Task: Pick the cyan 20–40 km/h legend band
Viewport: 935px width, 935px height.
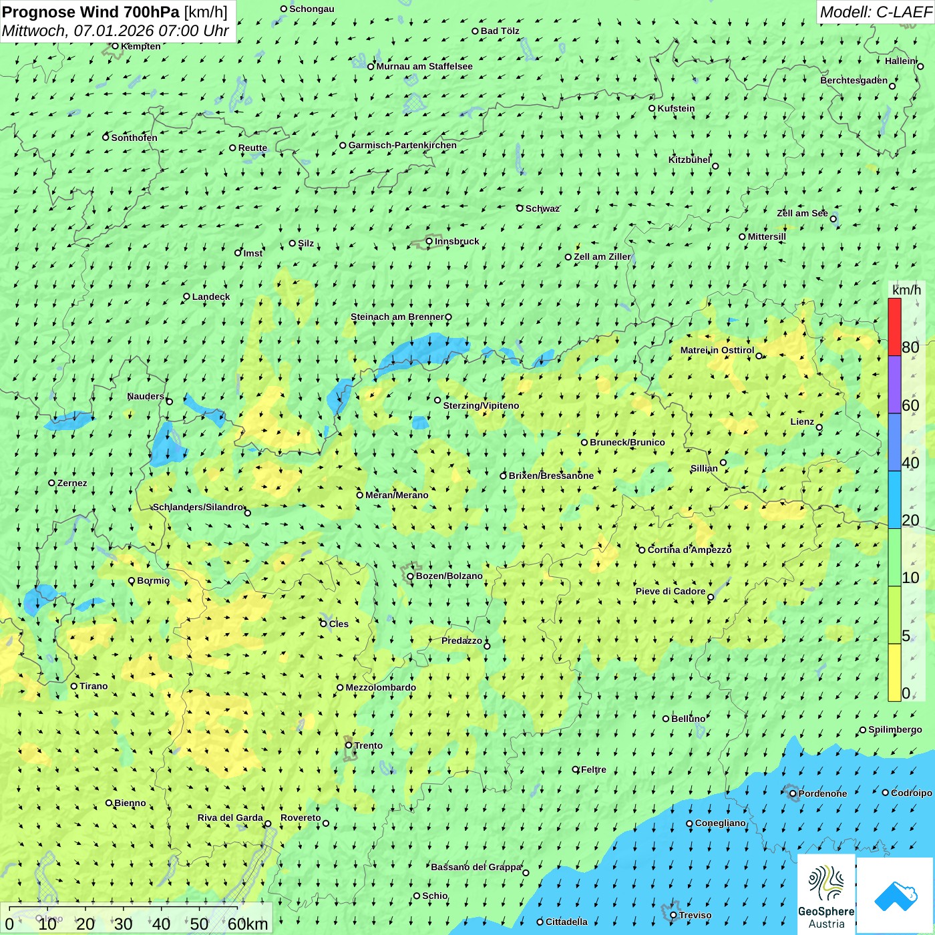Action: pyautogui.click(x=894, y=500)
